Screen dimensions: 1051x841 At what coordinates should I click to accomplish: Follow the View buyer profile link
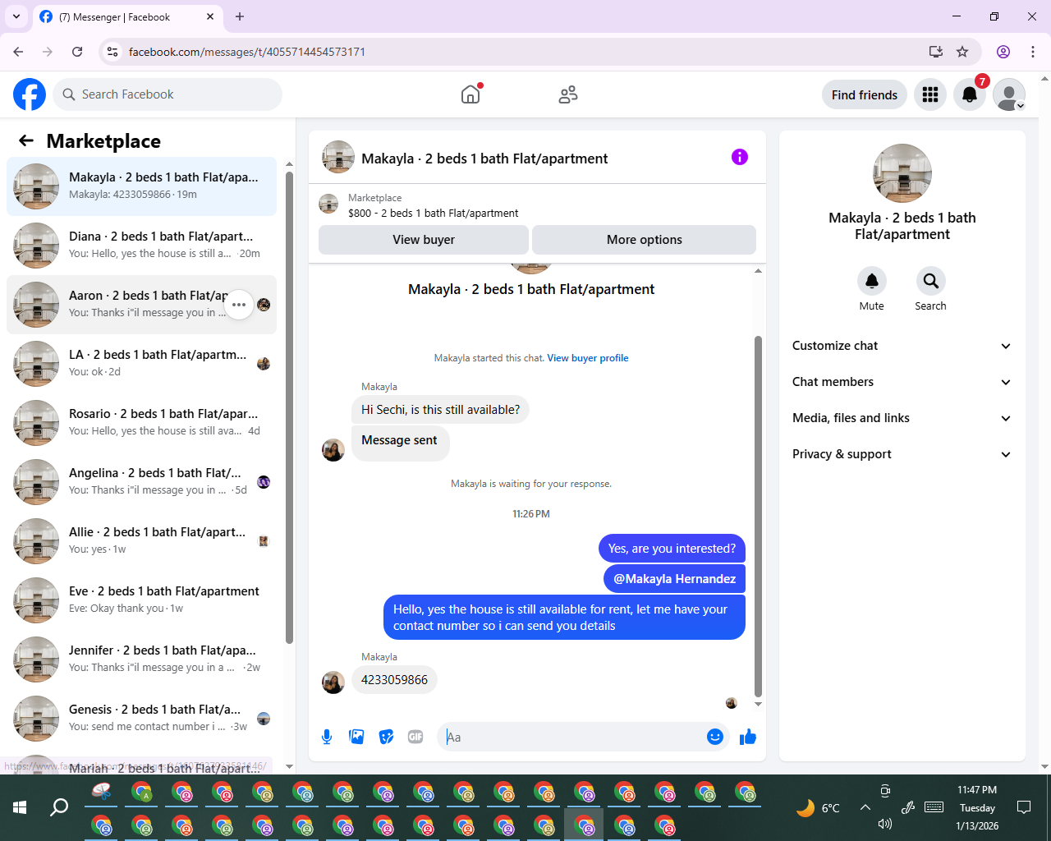point(588,358)
